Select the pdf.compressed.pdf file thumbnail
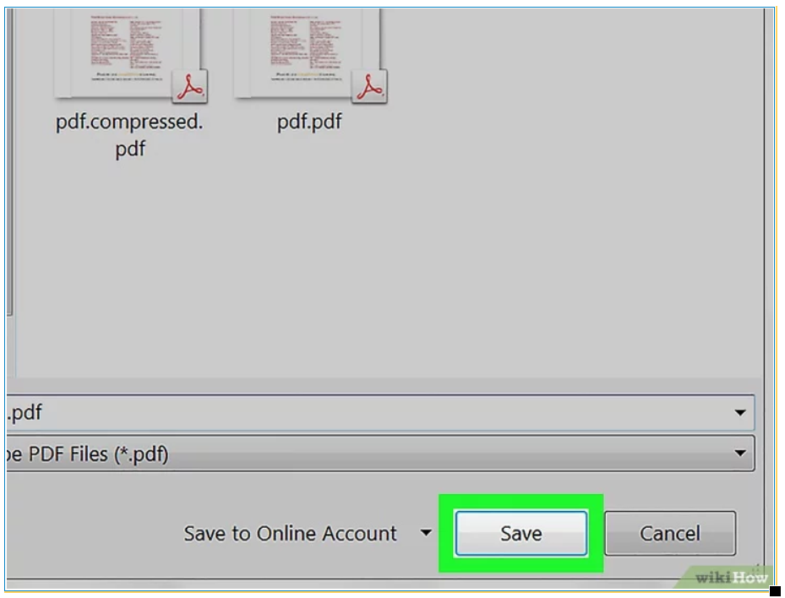This screenshot has height=598, width=785. pos(130,52)
